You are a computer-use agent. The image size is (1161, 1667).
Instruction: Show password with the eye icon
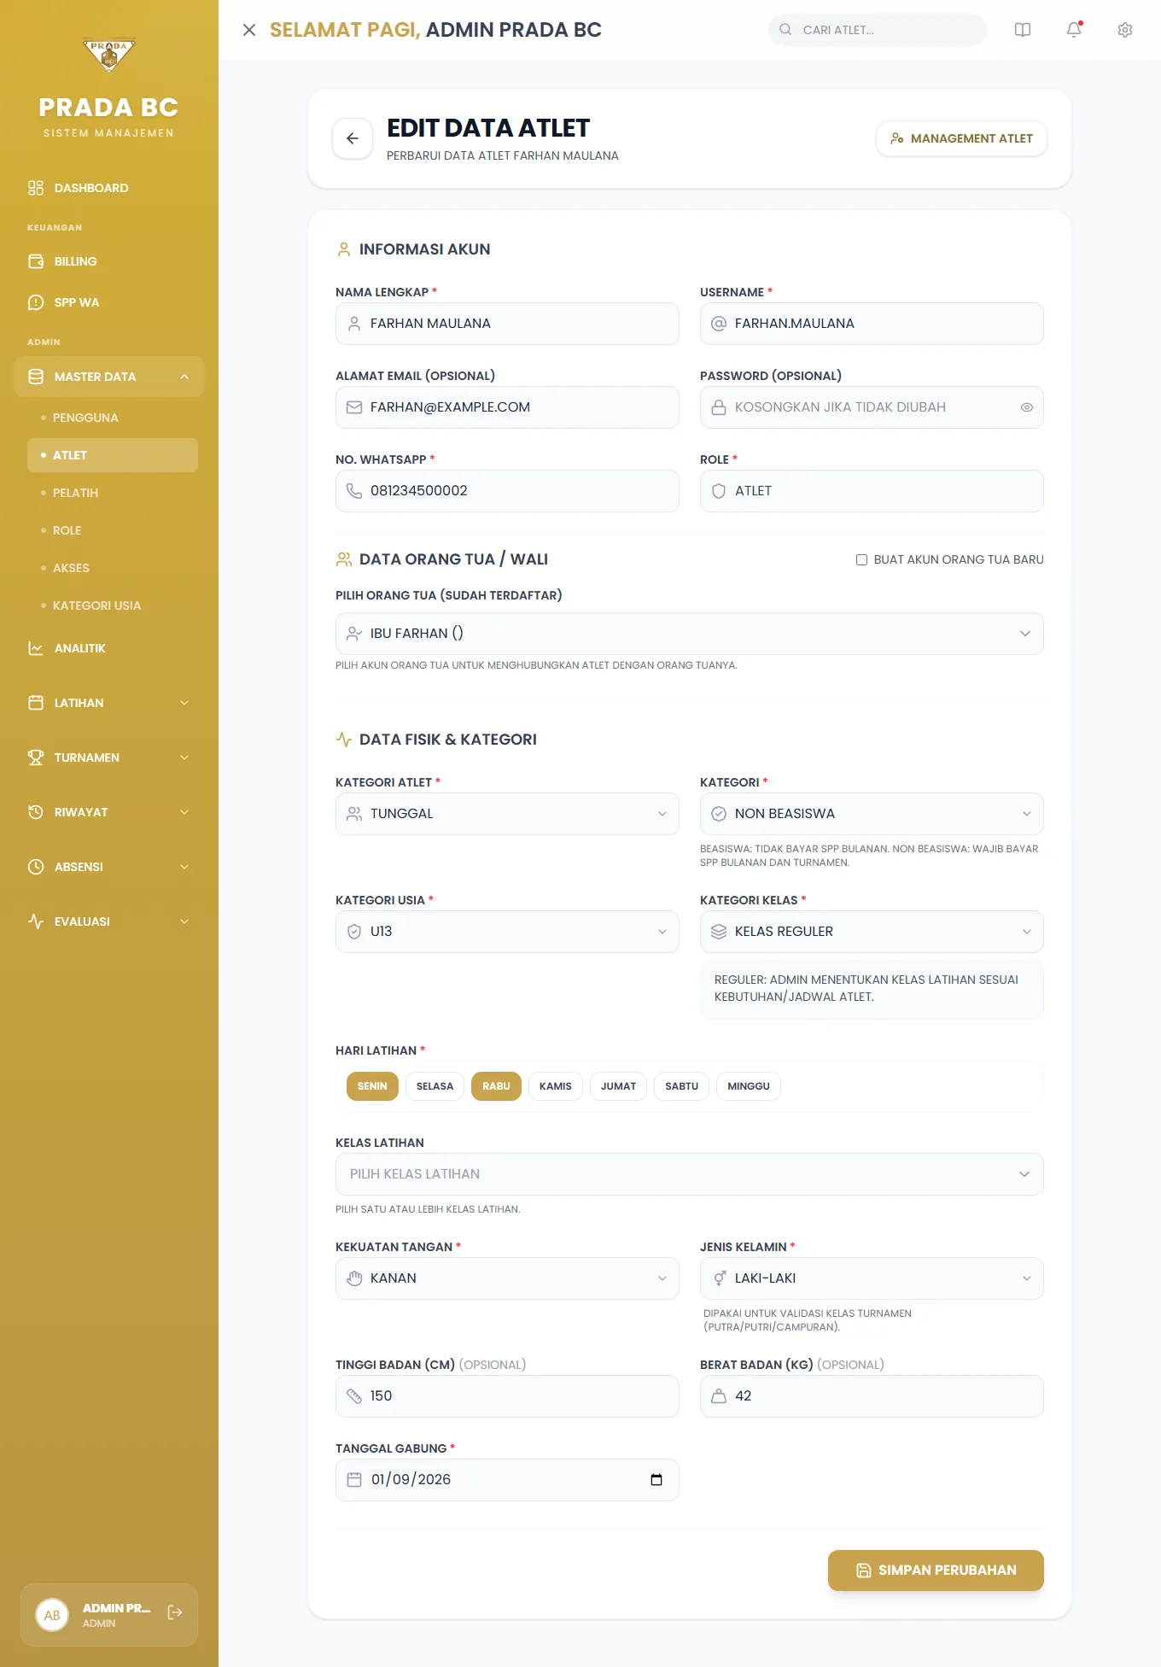(x=1027, y=407)
